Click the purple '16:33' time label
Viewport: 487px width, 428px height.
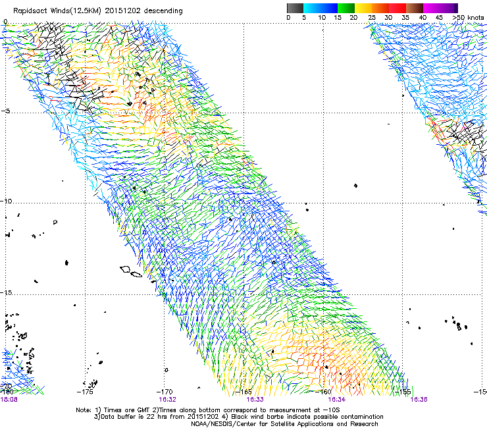(255, 400)
